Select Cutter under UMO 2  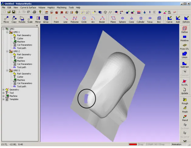(20, 58)
